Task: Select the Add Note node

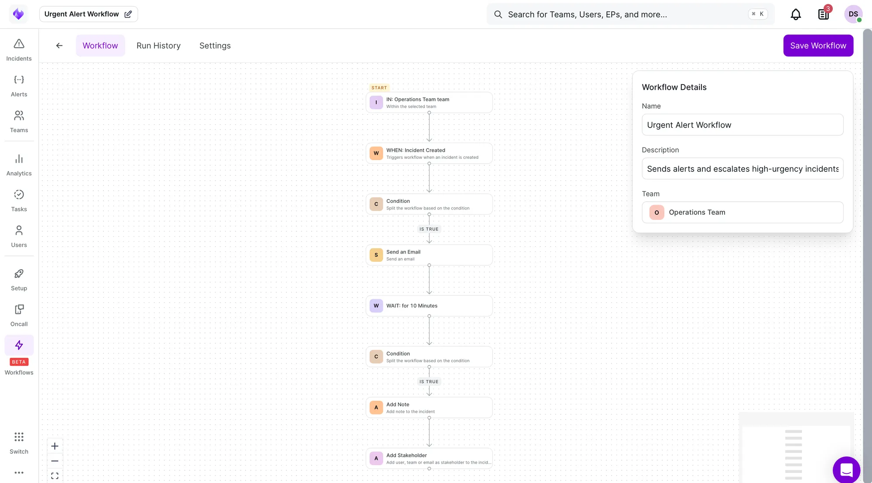Action: point(429,408)
